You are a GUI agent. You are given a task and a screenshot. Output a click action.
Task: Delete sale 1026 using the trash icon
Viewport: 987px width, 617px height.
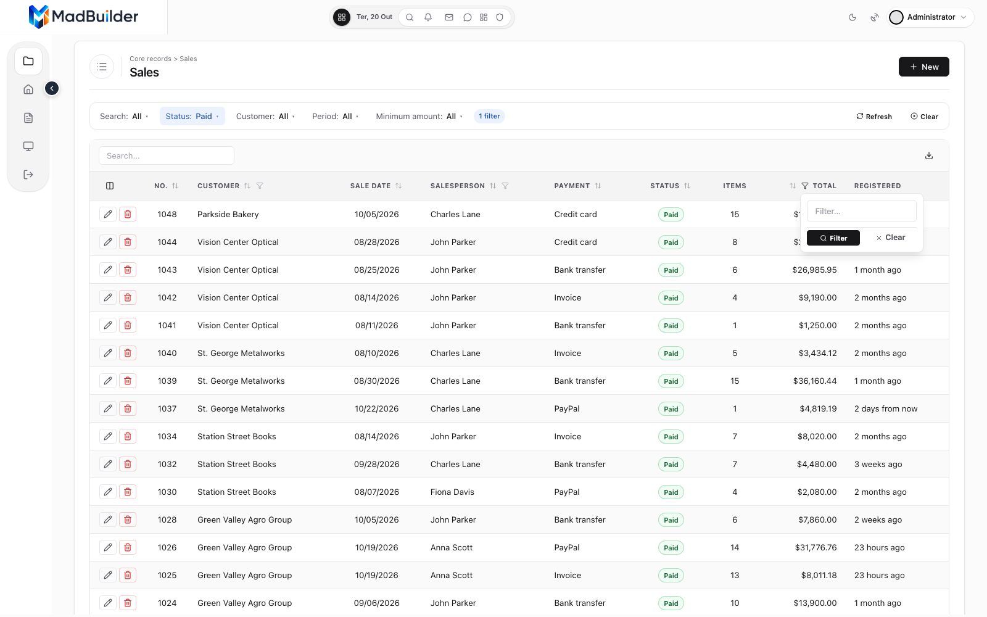click(128, 547)
